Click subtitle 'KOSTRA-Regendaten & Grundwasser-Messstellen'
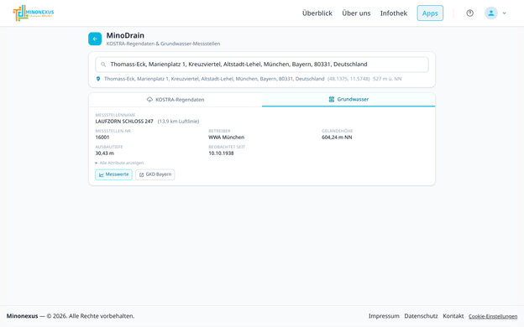The width and height of the screenshot is (524, 327). (x=163, y=44)
